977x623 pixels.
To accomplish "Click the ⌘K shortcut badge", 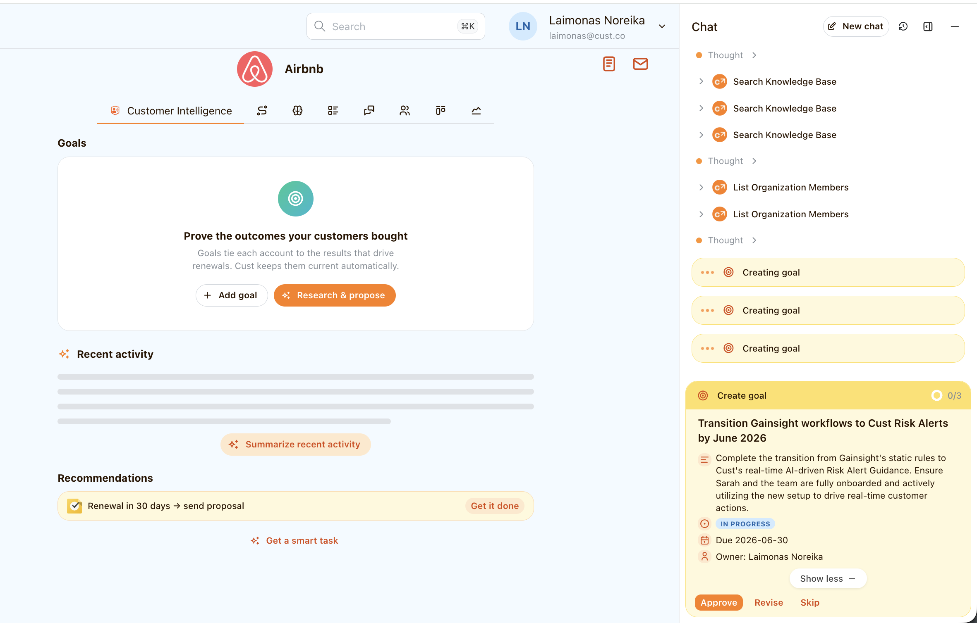I will click(468, 26).
